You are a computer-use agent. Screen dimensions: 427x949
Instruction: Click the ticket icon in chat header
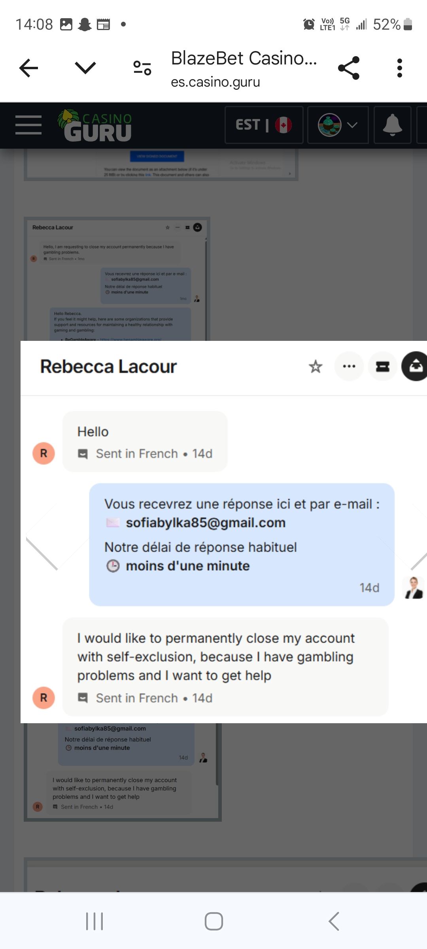click(x=382, y=367)
